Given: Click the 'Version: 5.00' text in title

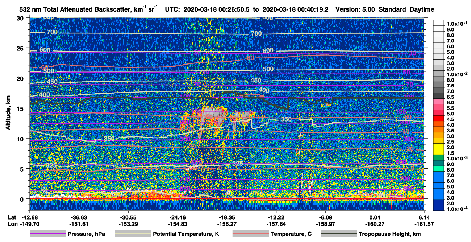Looking at the screenshot, I should [355, 9].
